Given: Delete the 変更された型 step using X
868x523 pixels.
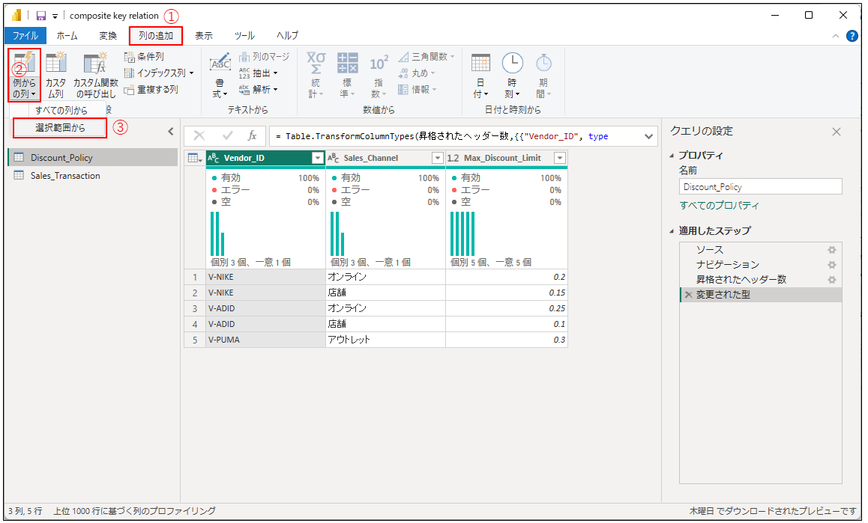Looking at the screenshot, I should point(688,295).
